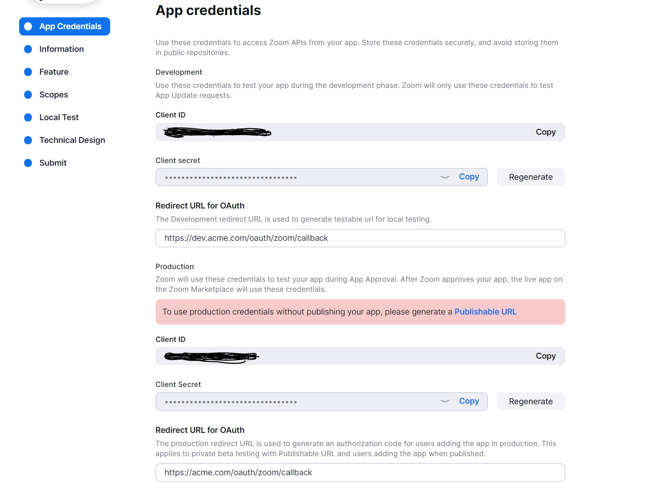Viewport: 664px width, 498px height.
Task: Copy the Development client secret
Action: pyautogui.click(x=469, y=177)
